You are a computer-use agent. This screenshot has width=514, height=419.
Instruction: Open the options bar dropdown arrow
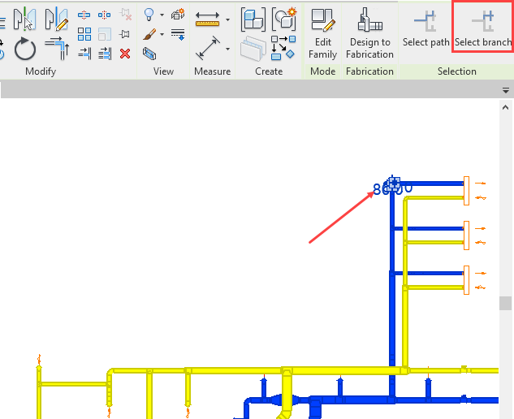506,90
